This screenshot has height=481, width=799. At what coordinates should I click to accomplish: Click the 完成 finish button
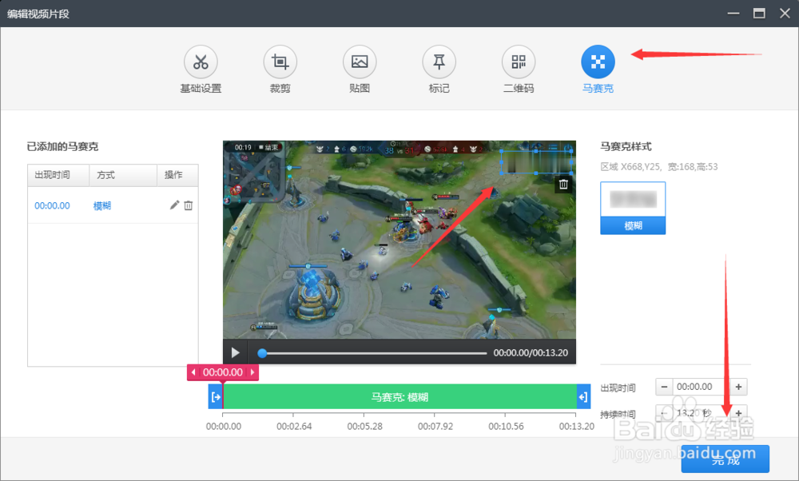click(x=725, y=459)
